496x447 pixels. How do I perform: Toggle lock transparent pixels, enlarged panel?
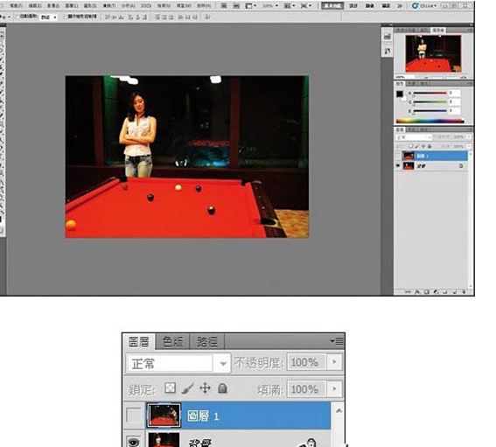[171, 388]
